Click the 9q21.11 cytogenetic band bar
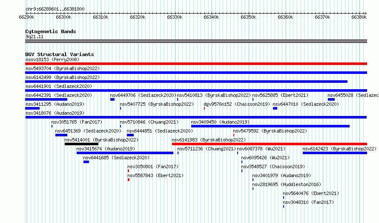The image size is (379, 223). [x=196, y=41]
